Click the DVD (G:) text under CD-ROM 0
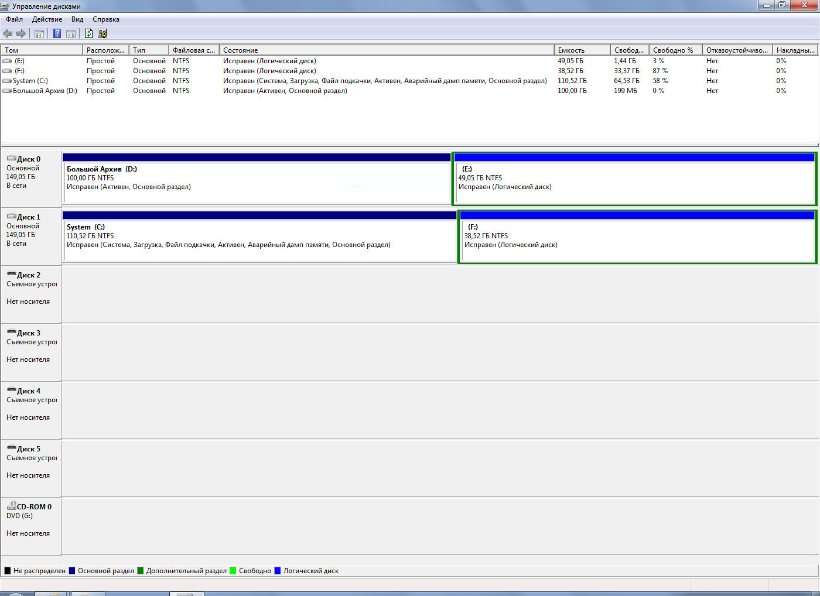 [x=19, y=516]
